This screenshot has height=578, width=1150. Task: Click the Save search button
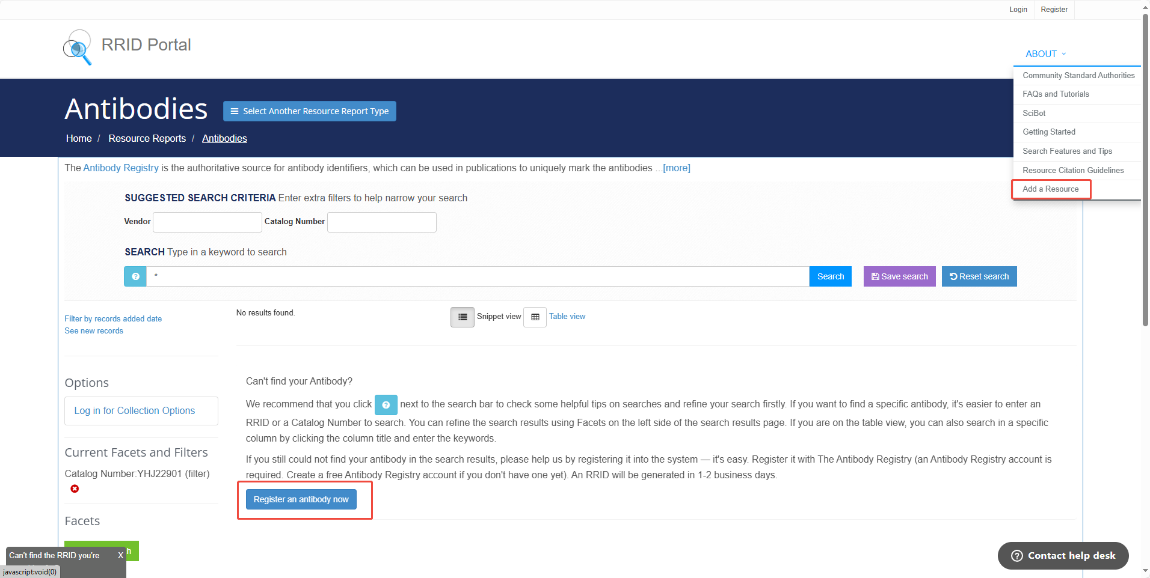(899, 276)
